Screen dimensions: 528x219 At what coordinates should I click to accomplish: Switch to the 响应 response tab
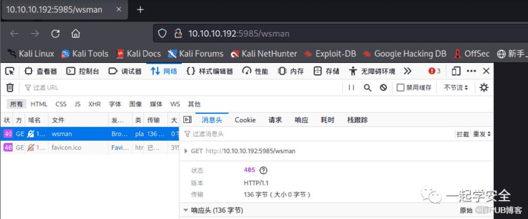point(301,120)
